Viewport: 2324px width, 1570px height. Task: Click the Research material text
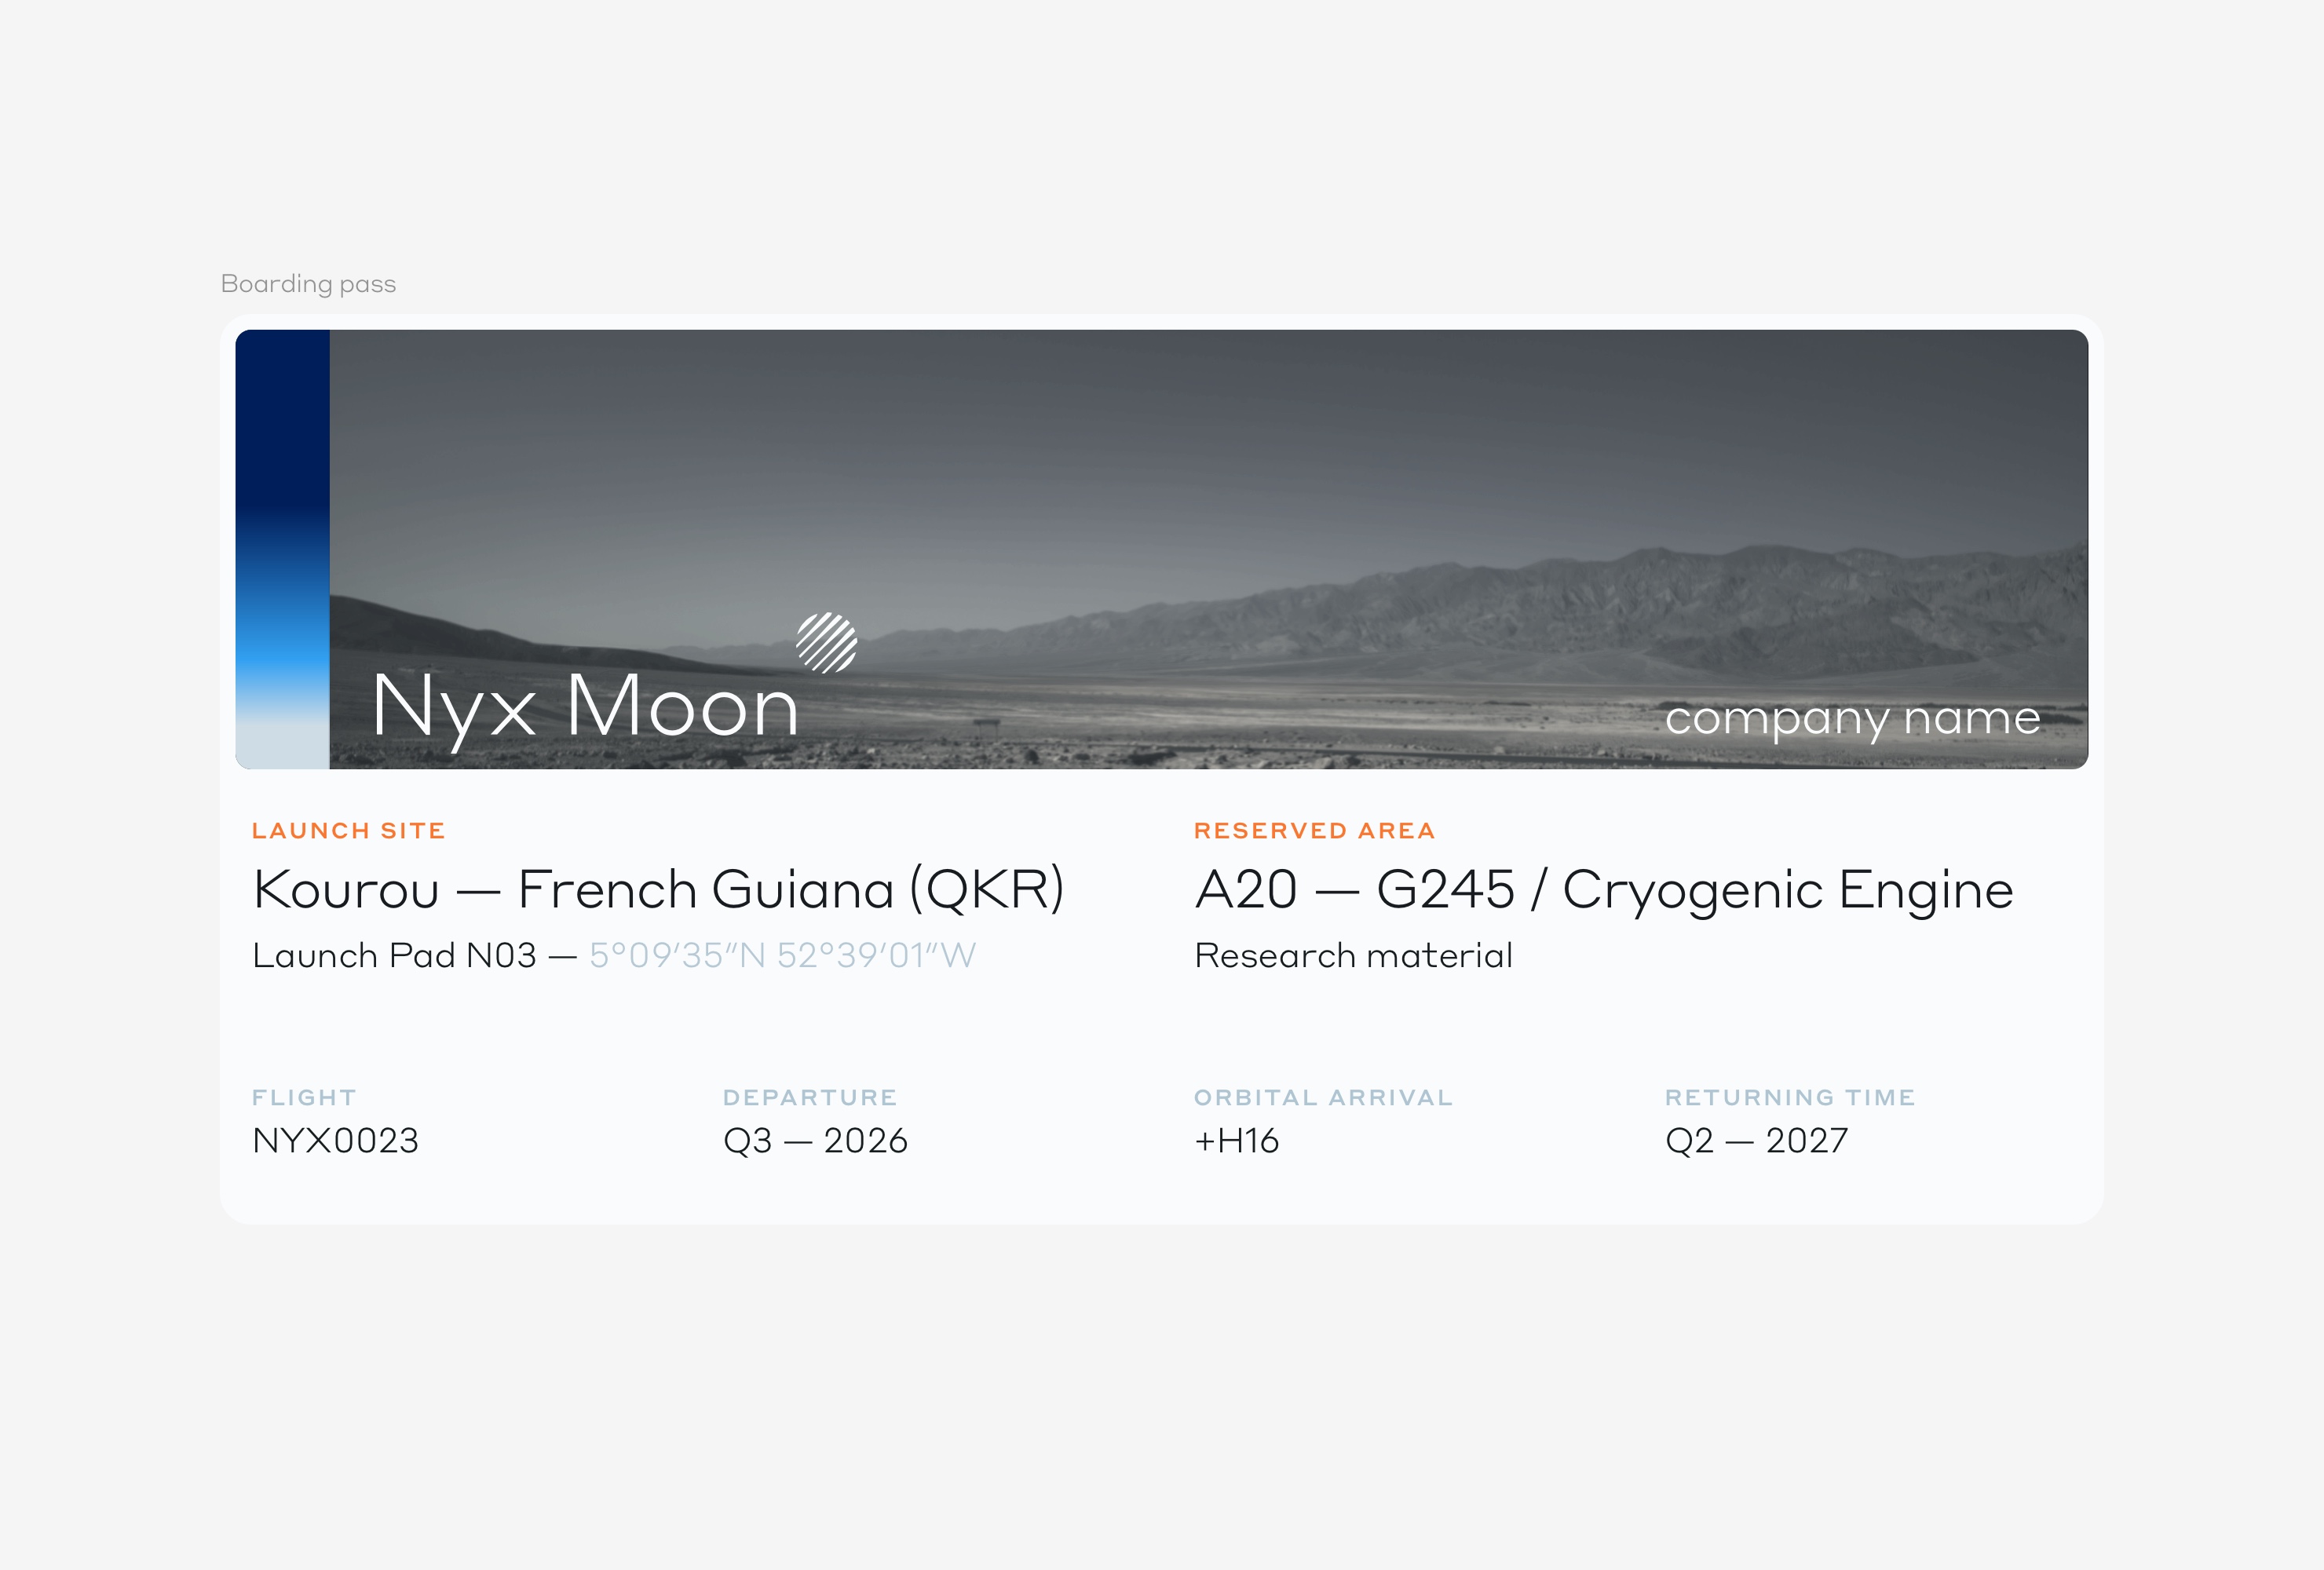(x=1353, y=956)
